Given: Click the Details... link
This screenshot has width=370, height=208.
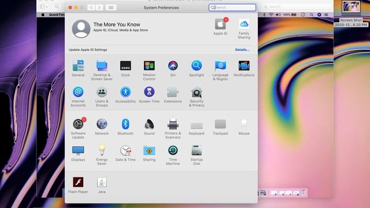Looking at the screenshot, I should tap(242, 50).
